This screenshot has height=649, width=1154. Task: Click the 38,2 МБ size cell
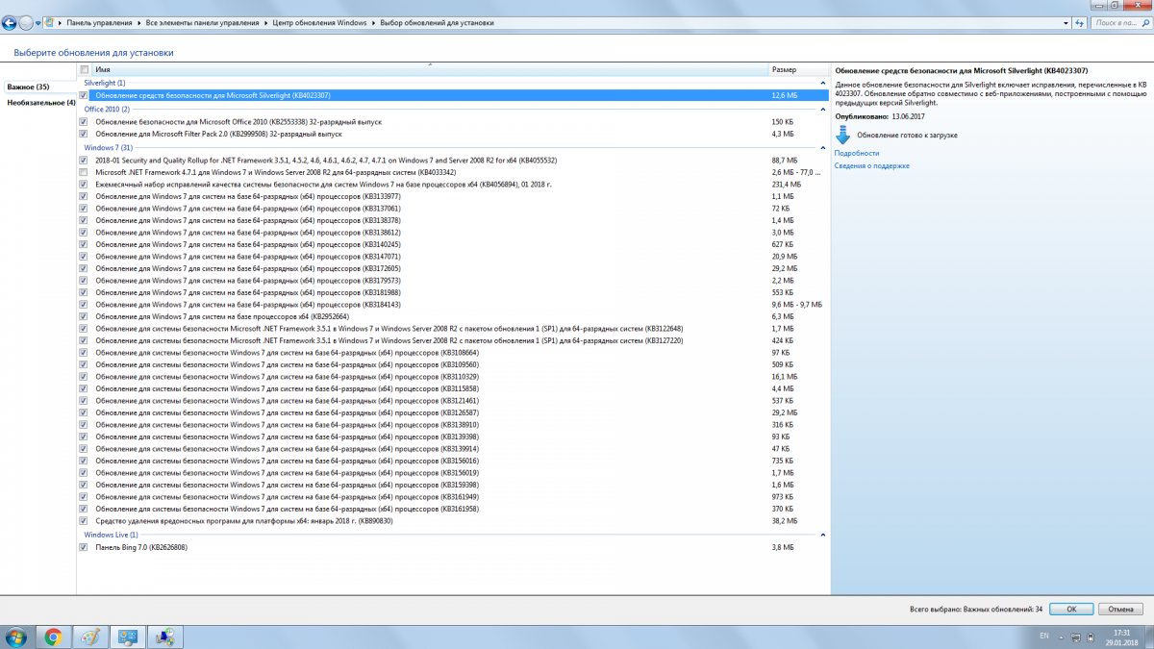coord(784,520)
